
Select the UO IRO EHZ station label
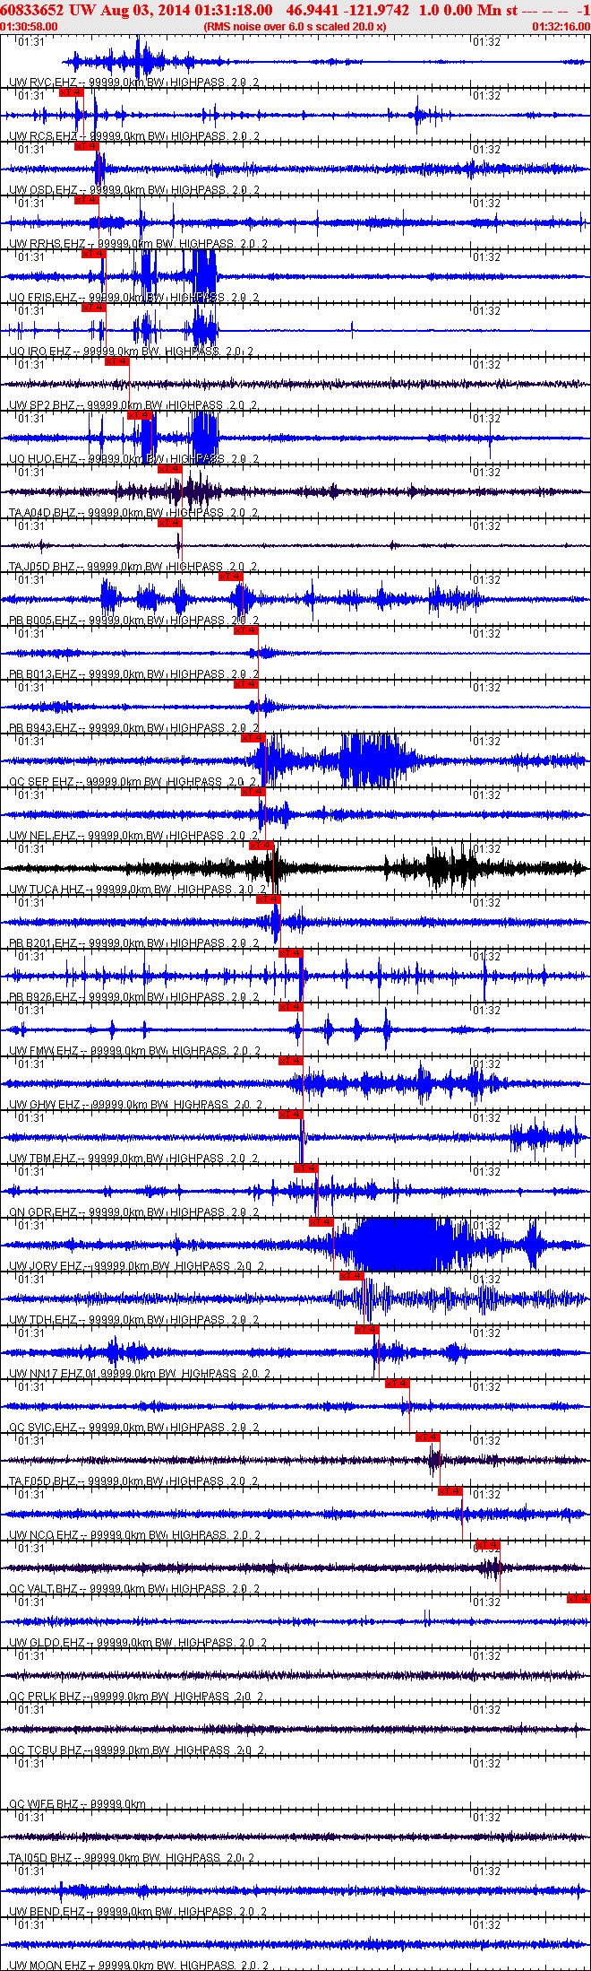(131, 352)
